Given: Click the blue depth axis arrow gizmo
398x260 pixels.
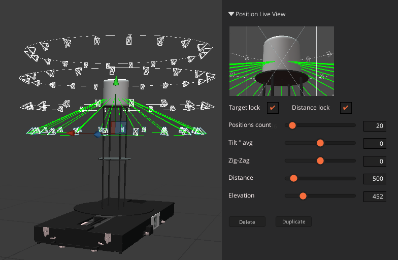Looking at the screenshot, I should point(97,135).
